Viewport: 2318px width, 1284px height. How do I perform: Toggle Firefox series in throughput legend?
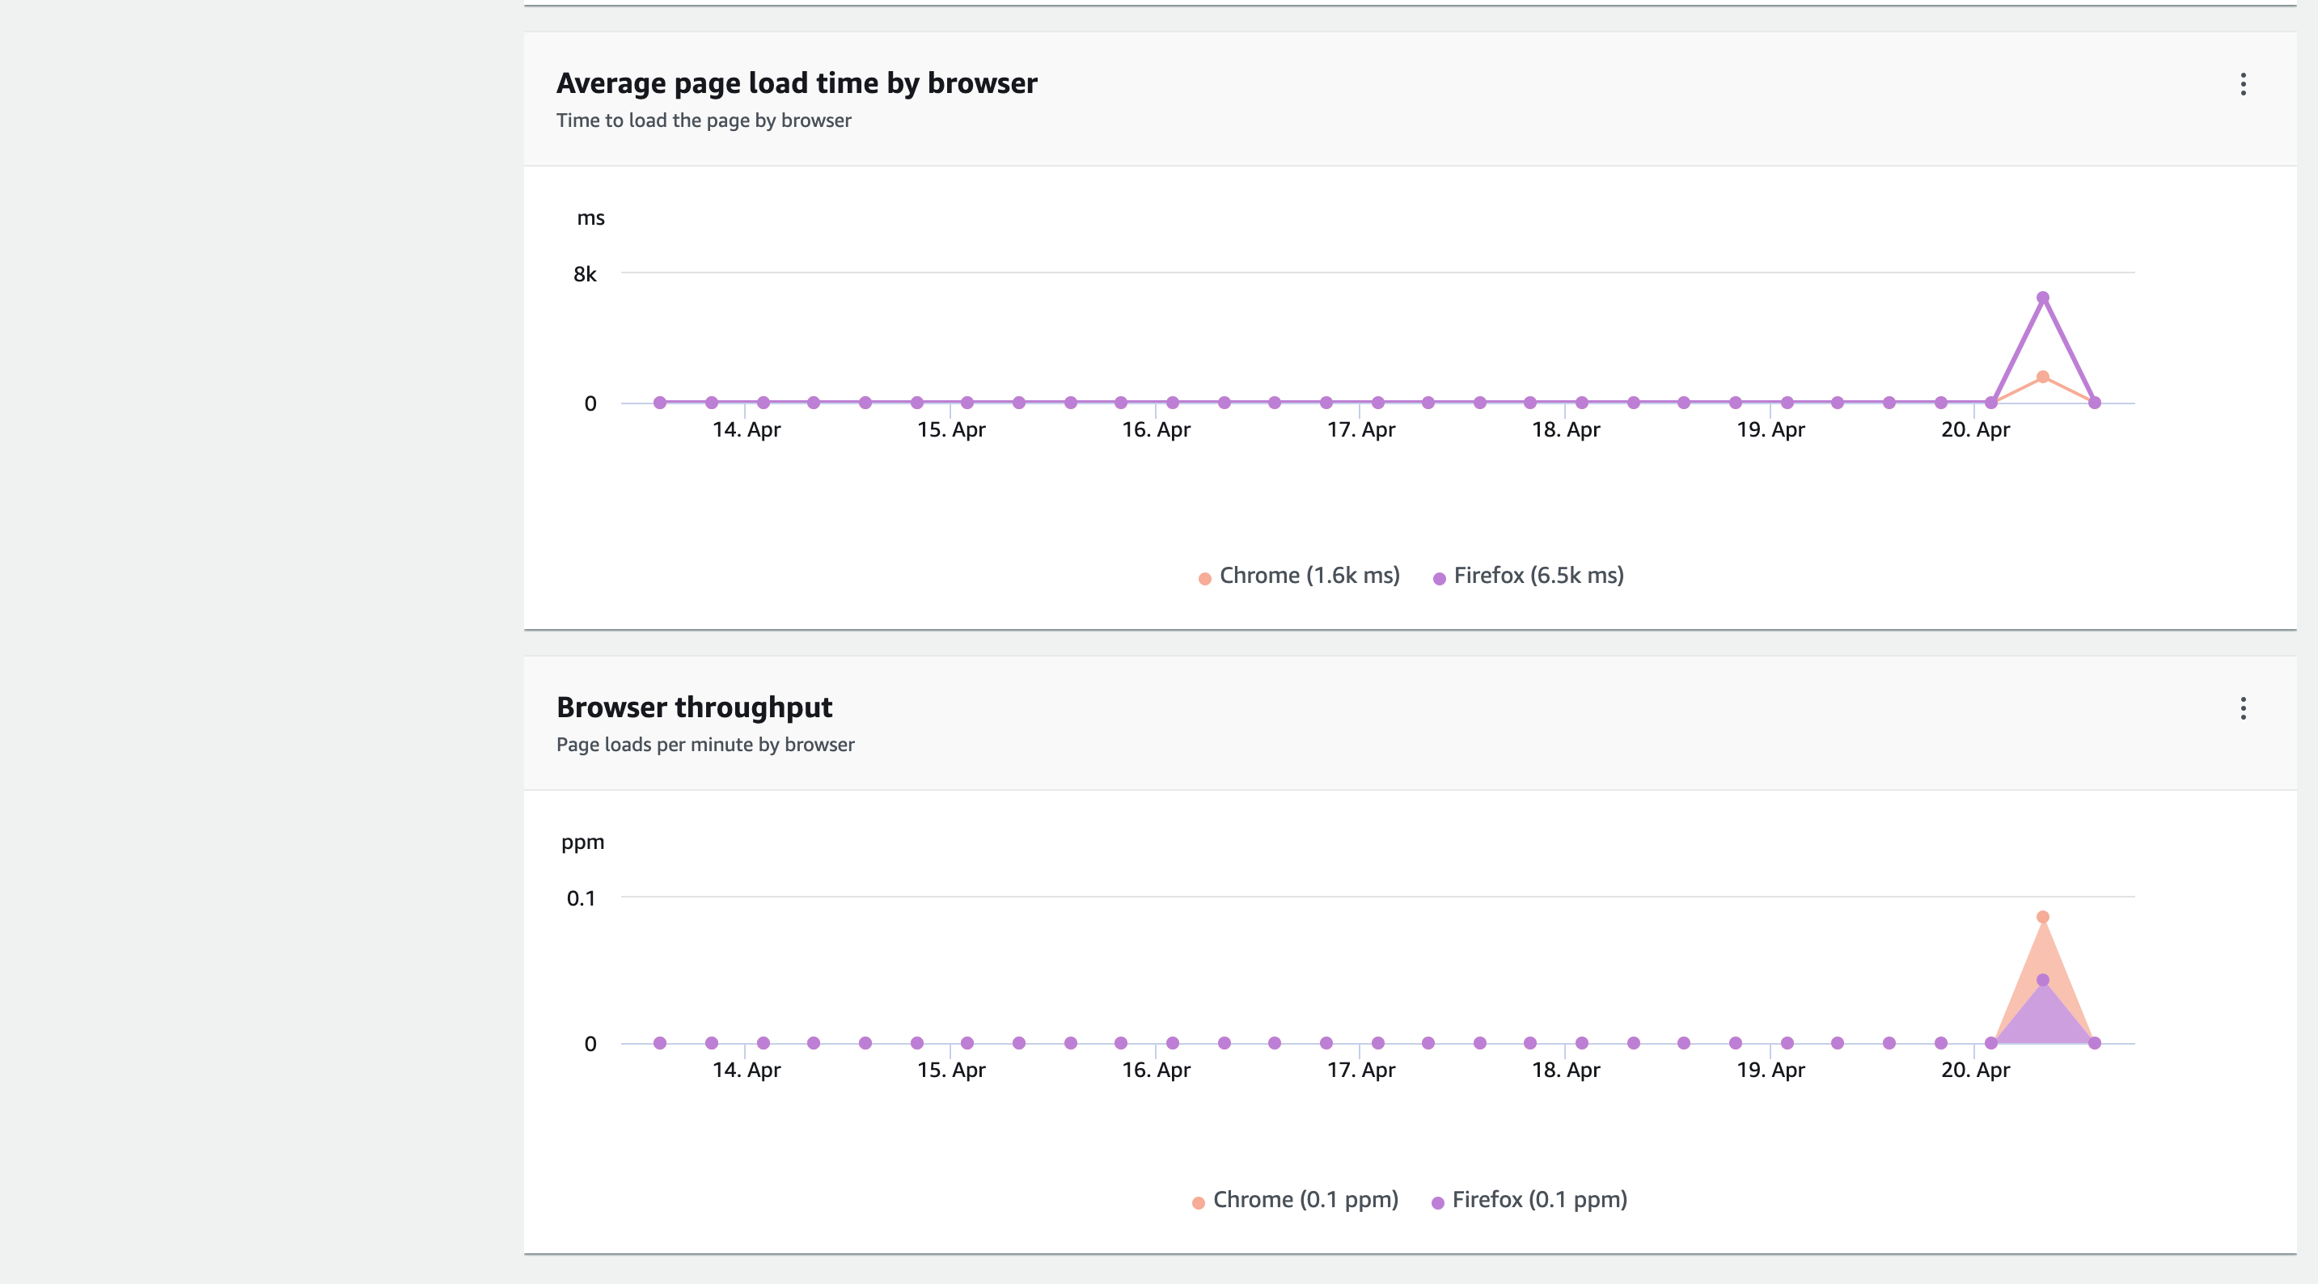click(1539, 1201)
